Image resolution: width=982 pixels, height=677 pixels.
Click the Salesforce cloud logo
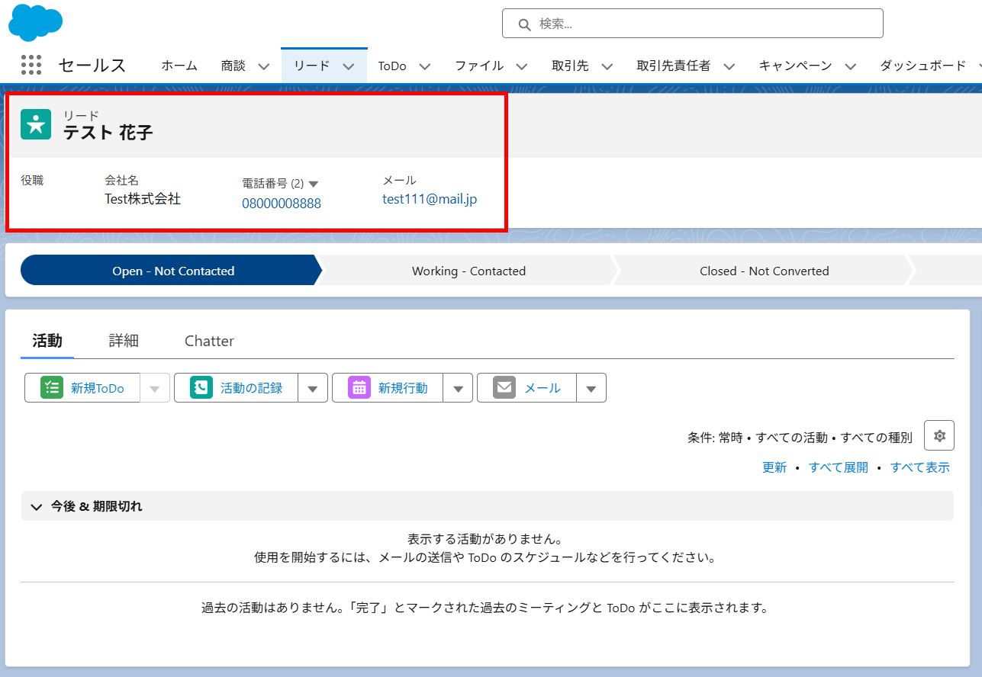pos(35,21)
